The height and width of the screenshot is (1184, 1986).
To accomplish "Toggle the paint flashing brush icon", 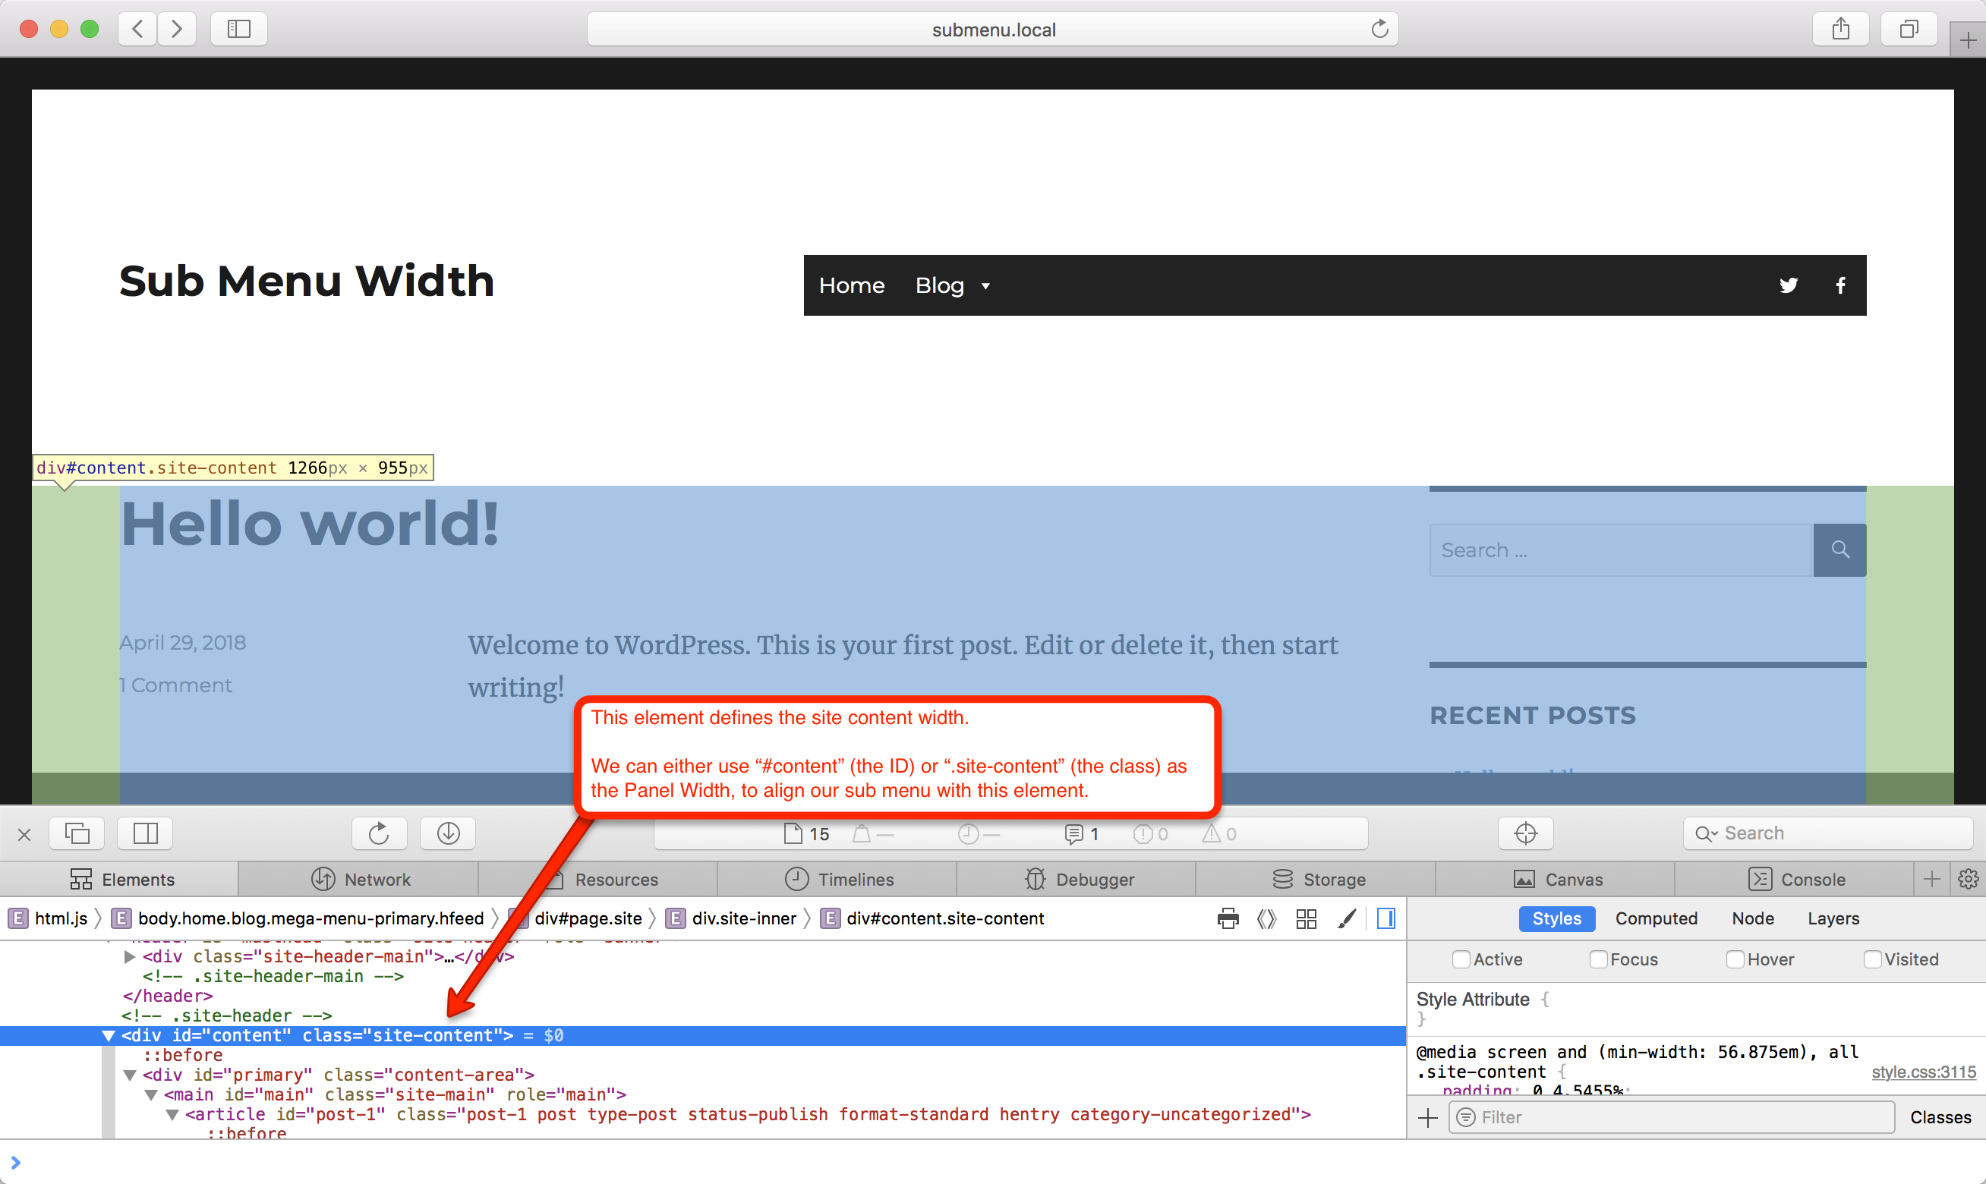I will tap(1347, 918).
